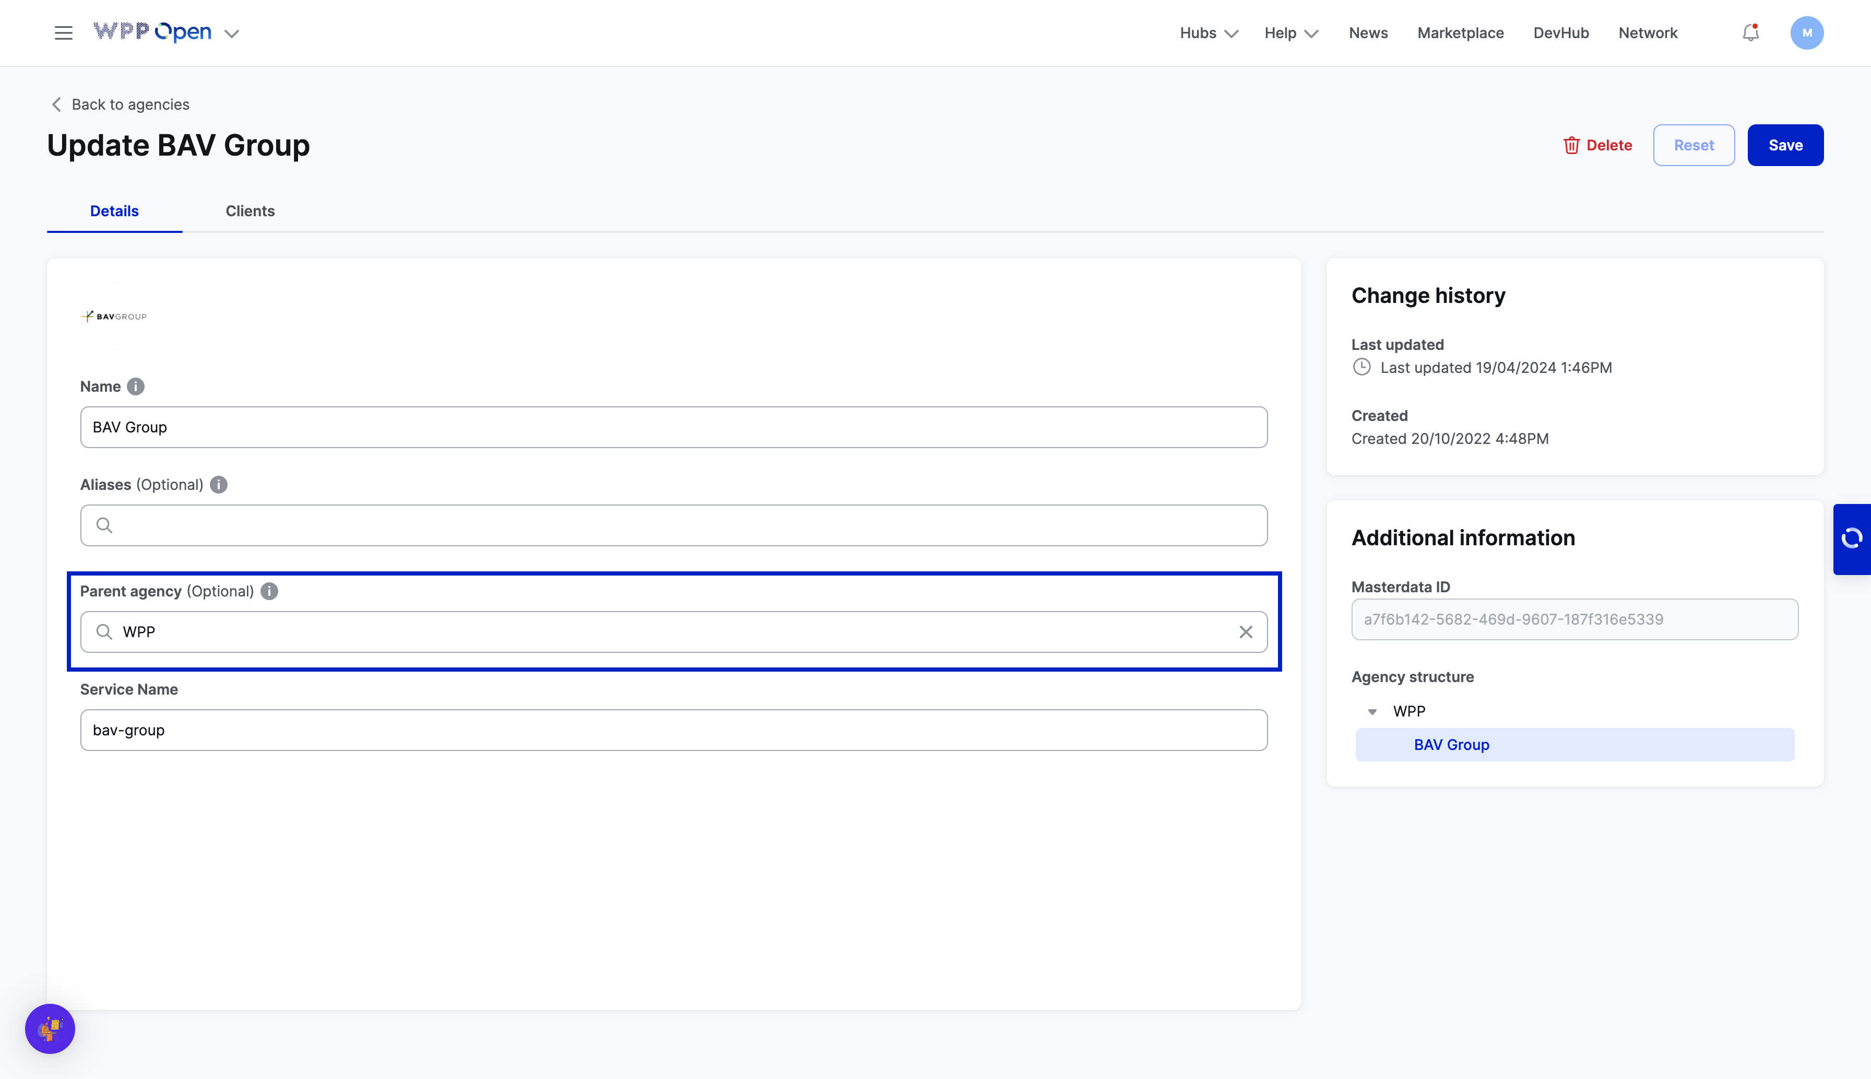Collapse the WPP agency structure node

[1372, 712]
